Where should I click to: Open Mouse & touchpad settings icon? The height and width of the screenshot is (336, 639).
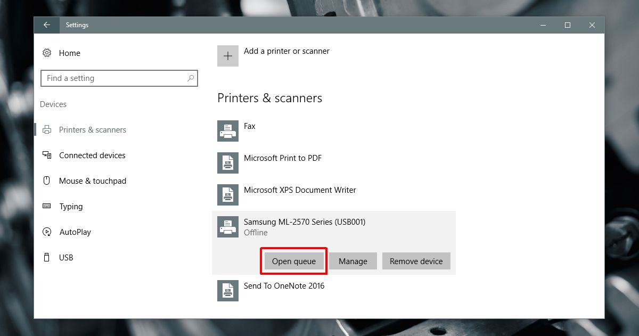[47, 181]
